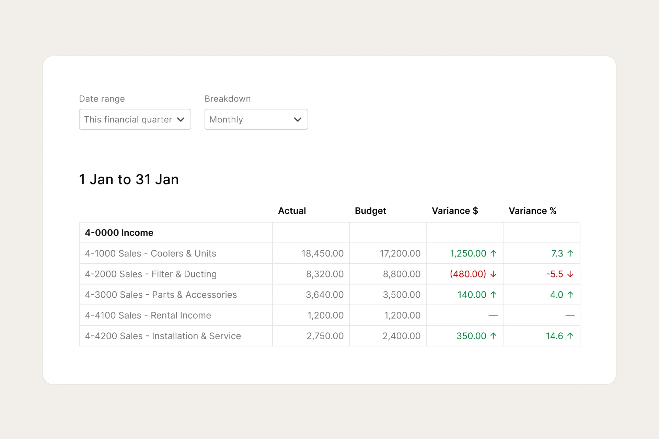Open the Date range dropdown
This screenshot has width=659, height=439.
coord(135,119)
